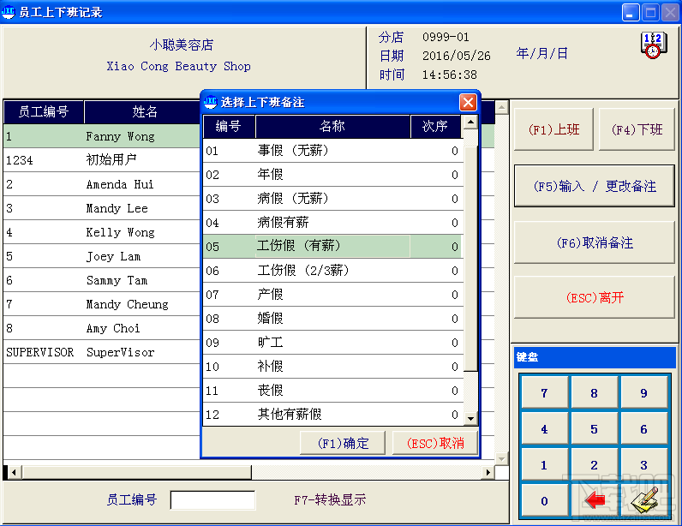Select remark 06 工伤假（2/3薪）
682x526 pixels.
click(332, 271)
